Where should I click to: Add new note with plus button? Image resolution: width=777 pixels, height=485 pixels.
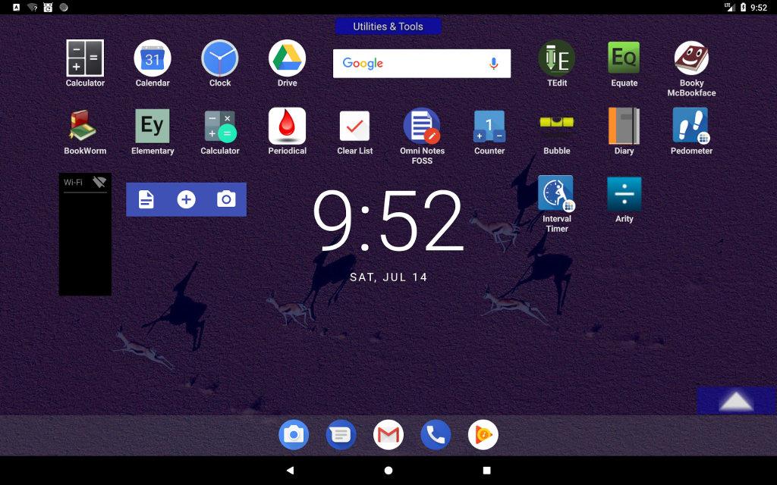(x=186, y=199)
